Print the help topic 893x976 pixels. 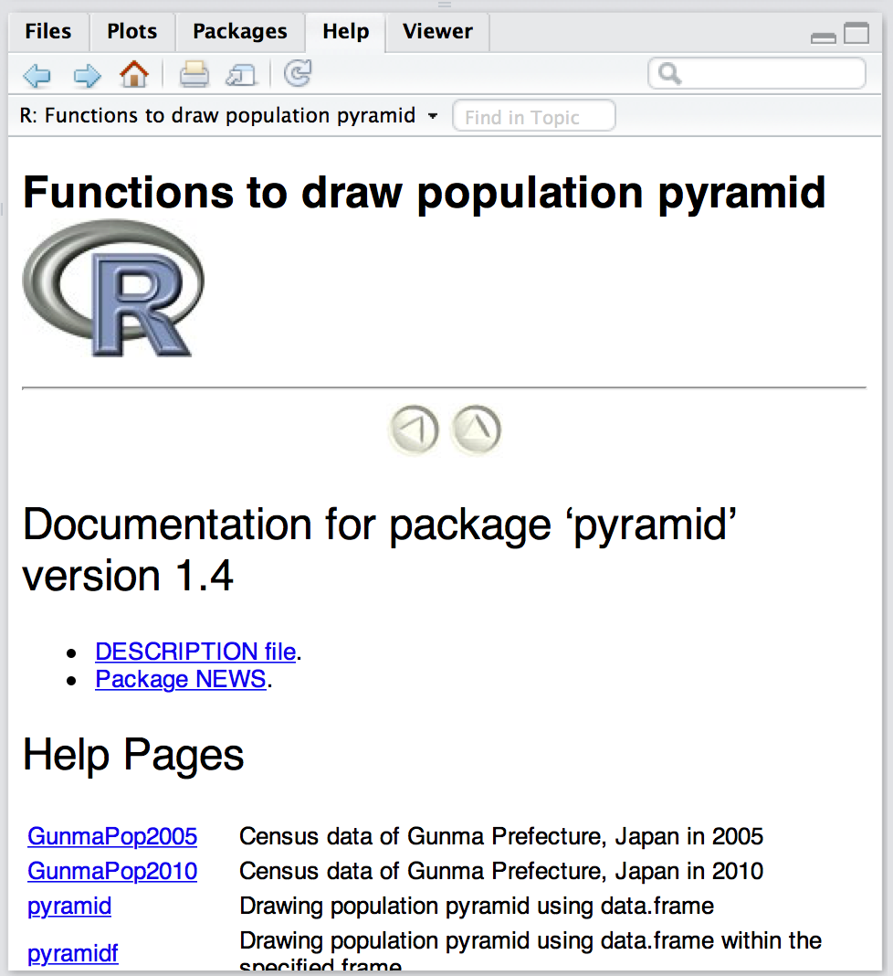(194, 75)
